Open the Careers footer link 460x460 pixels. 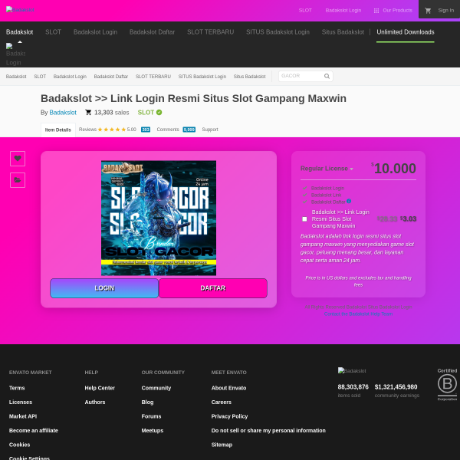click(x=222, y=402)
